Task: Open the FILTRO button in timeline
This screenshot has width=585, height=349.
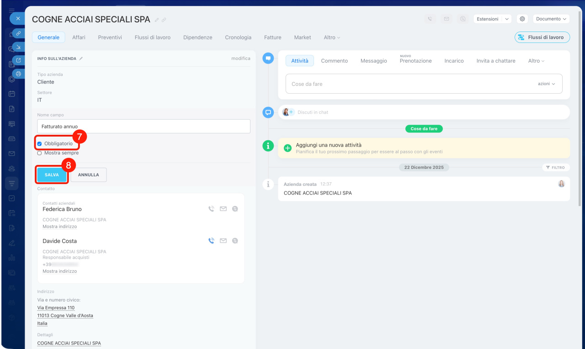Action: point(556,168)
